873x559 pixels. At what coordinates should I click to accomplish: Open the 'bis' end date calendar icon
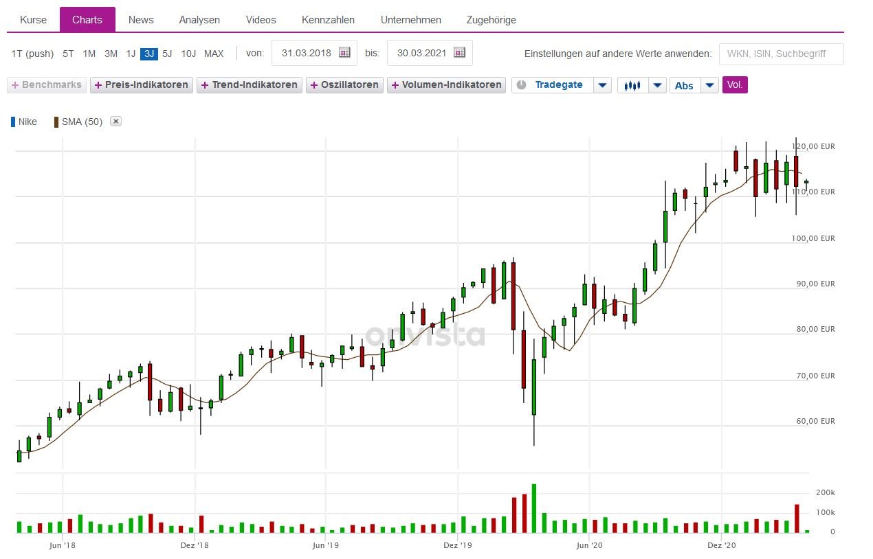pyautogui.click(x=460, y=53)
